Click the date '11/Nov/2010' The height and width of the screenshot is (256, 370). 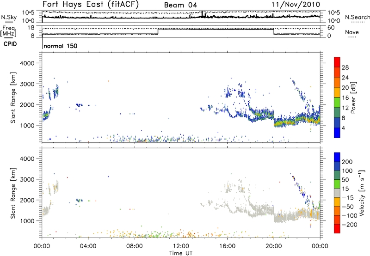pos(296,4)
